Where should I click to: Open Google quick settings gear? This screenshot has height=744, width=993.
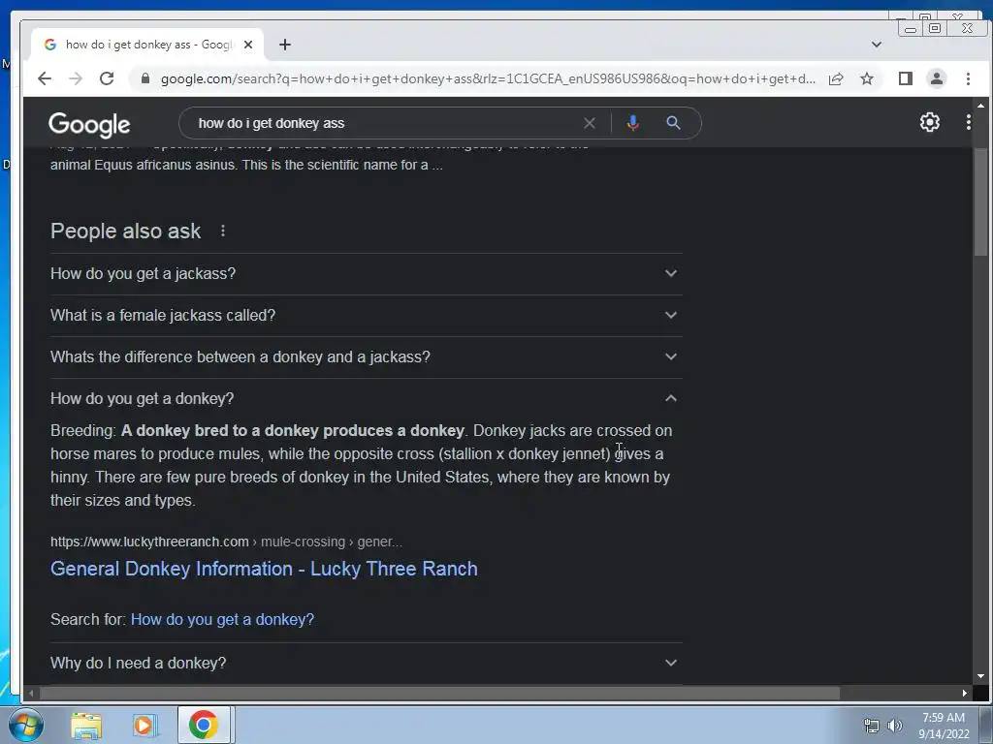pos(929,122)
